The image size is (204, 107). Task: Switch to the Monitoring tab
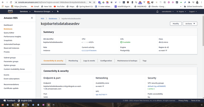(73, 61)
